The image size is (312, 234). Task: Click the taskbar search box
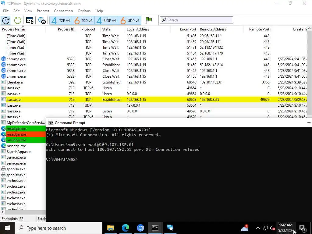[x=59, y=228]
